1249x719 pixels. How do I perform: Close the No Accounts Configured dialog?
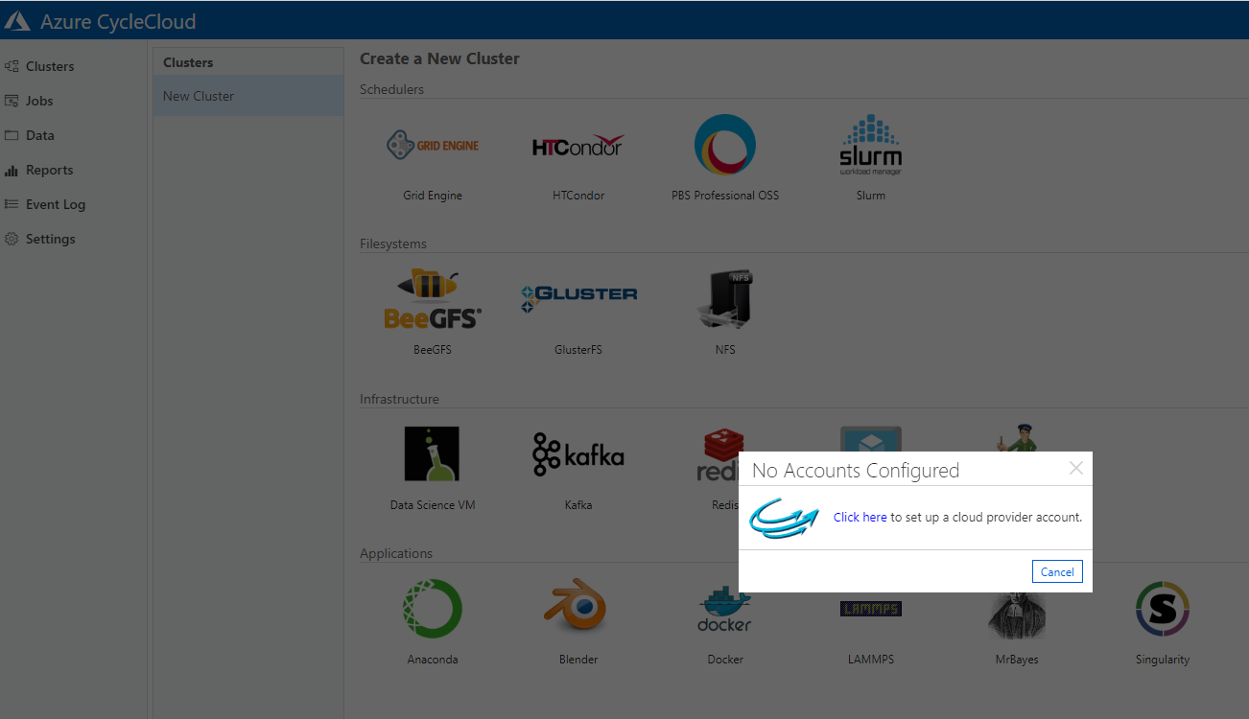[x=1076, y=468]
